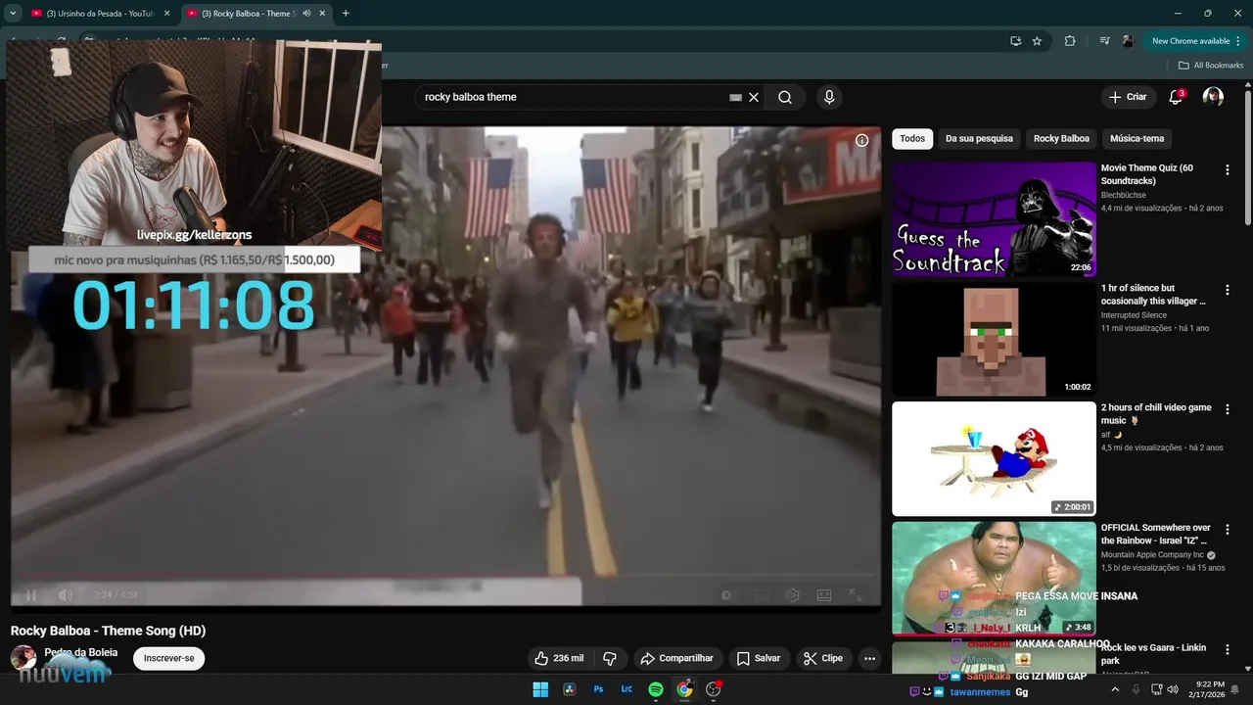The width and height of the screenshot is (1253, 705).
Task: Open All Bookmarks folder
Action: [x=1211, y=66]
